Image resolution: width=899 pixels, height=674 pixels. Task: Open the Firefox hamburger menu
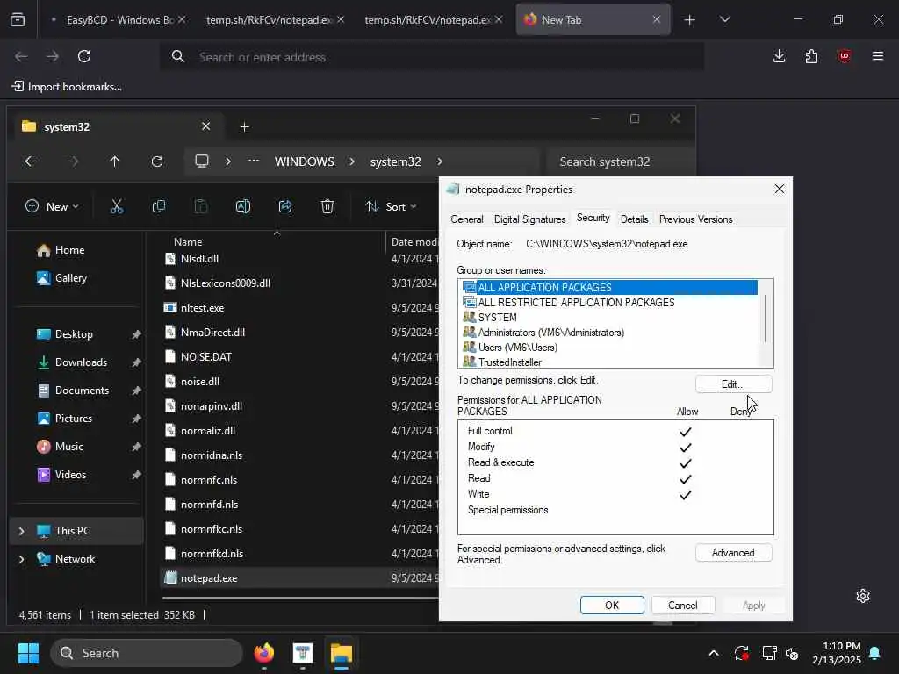coord(878,56)
